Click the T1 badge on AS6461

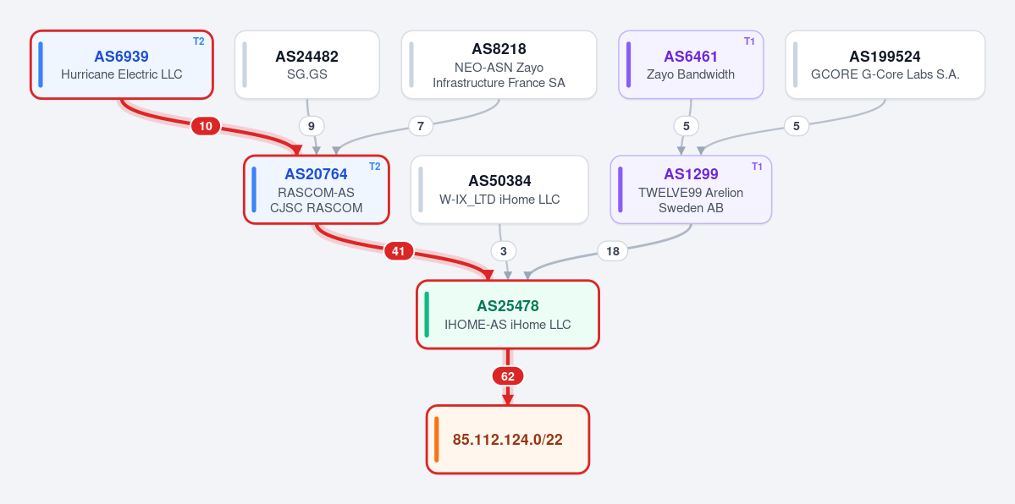pyautogui.click(x=749, y=41)
